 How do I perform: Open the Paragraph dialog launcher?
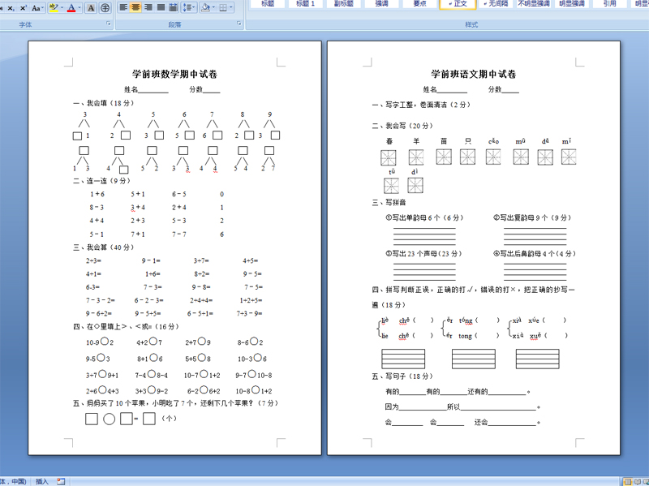(239, 24)
